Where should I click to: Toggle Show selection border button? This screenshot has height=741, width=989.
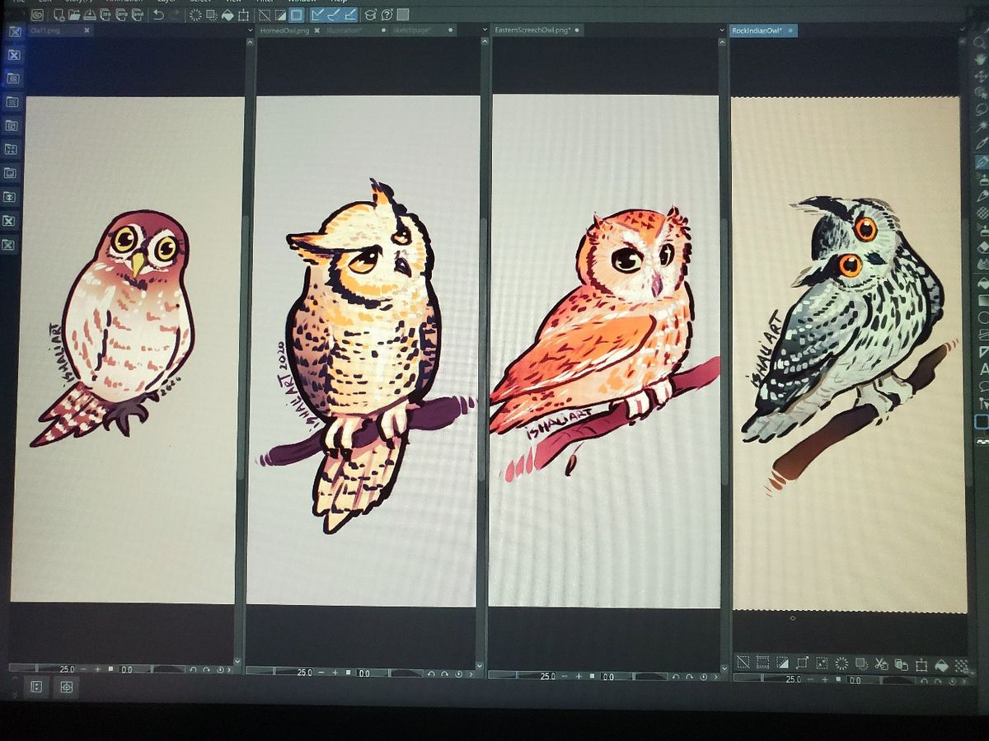point(297,16)
